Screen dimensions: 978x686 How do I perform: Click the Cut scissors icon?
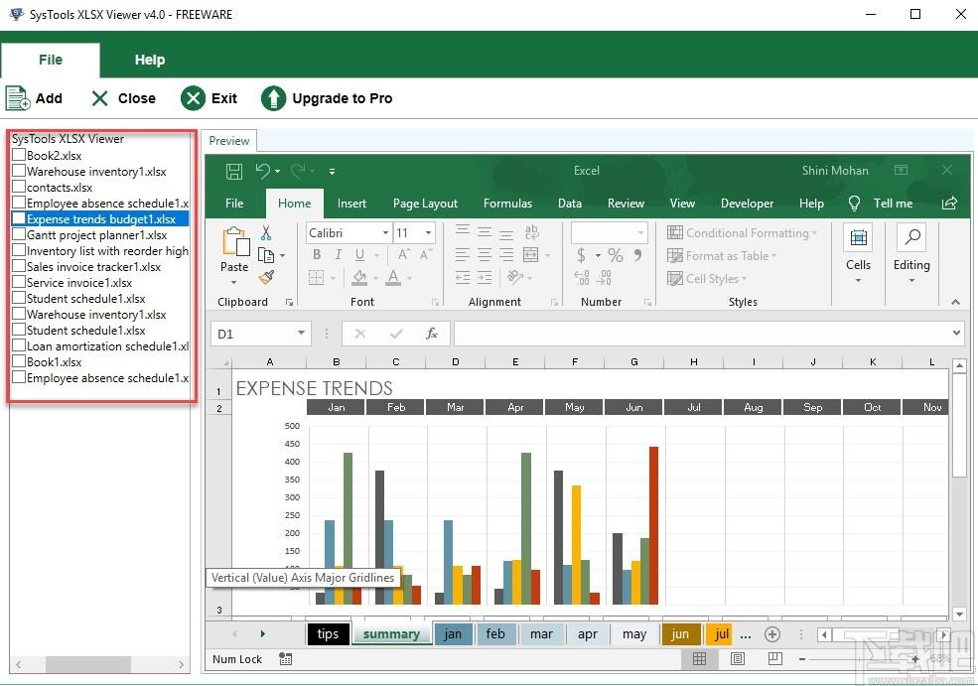tap(266, 233)
